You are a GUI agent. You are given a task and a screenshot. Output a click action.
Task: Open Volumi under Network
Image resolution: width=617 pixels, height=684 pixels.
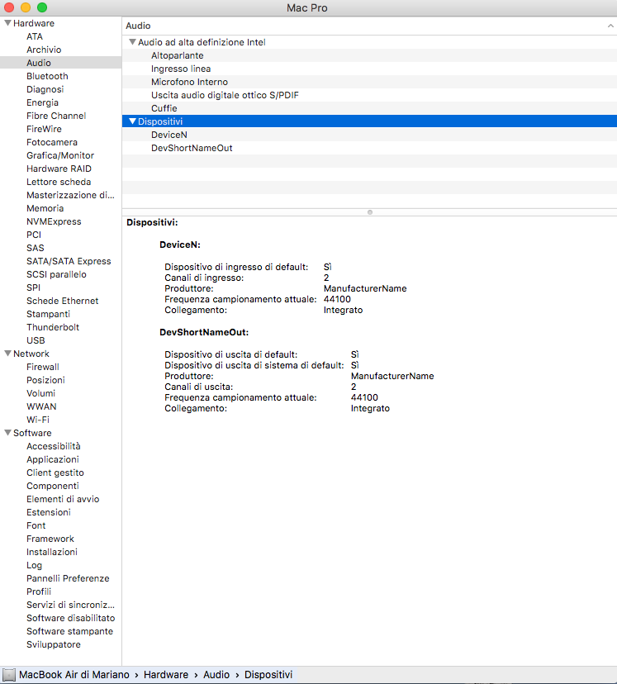(40, 393)
